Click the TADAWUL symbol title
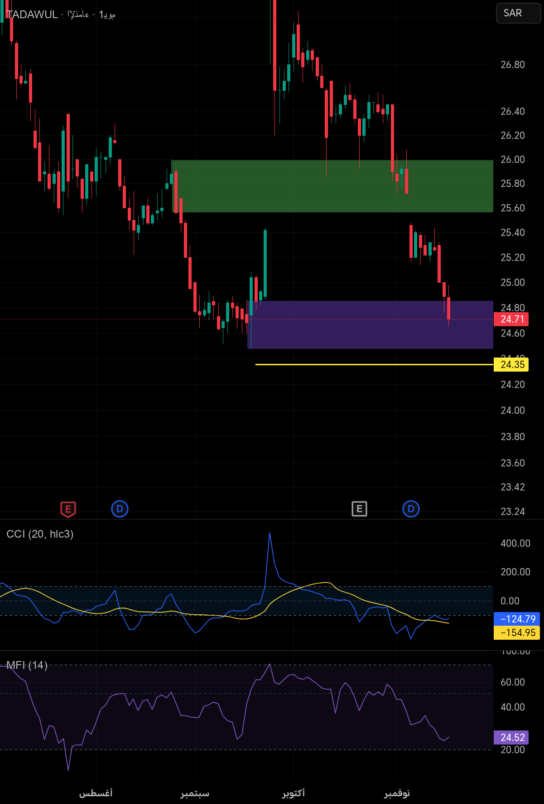The image size is (544, 804). tap(33, 15)
